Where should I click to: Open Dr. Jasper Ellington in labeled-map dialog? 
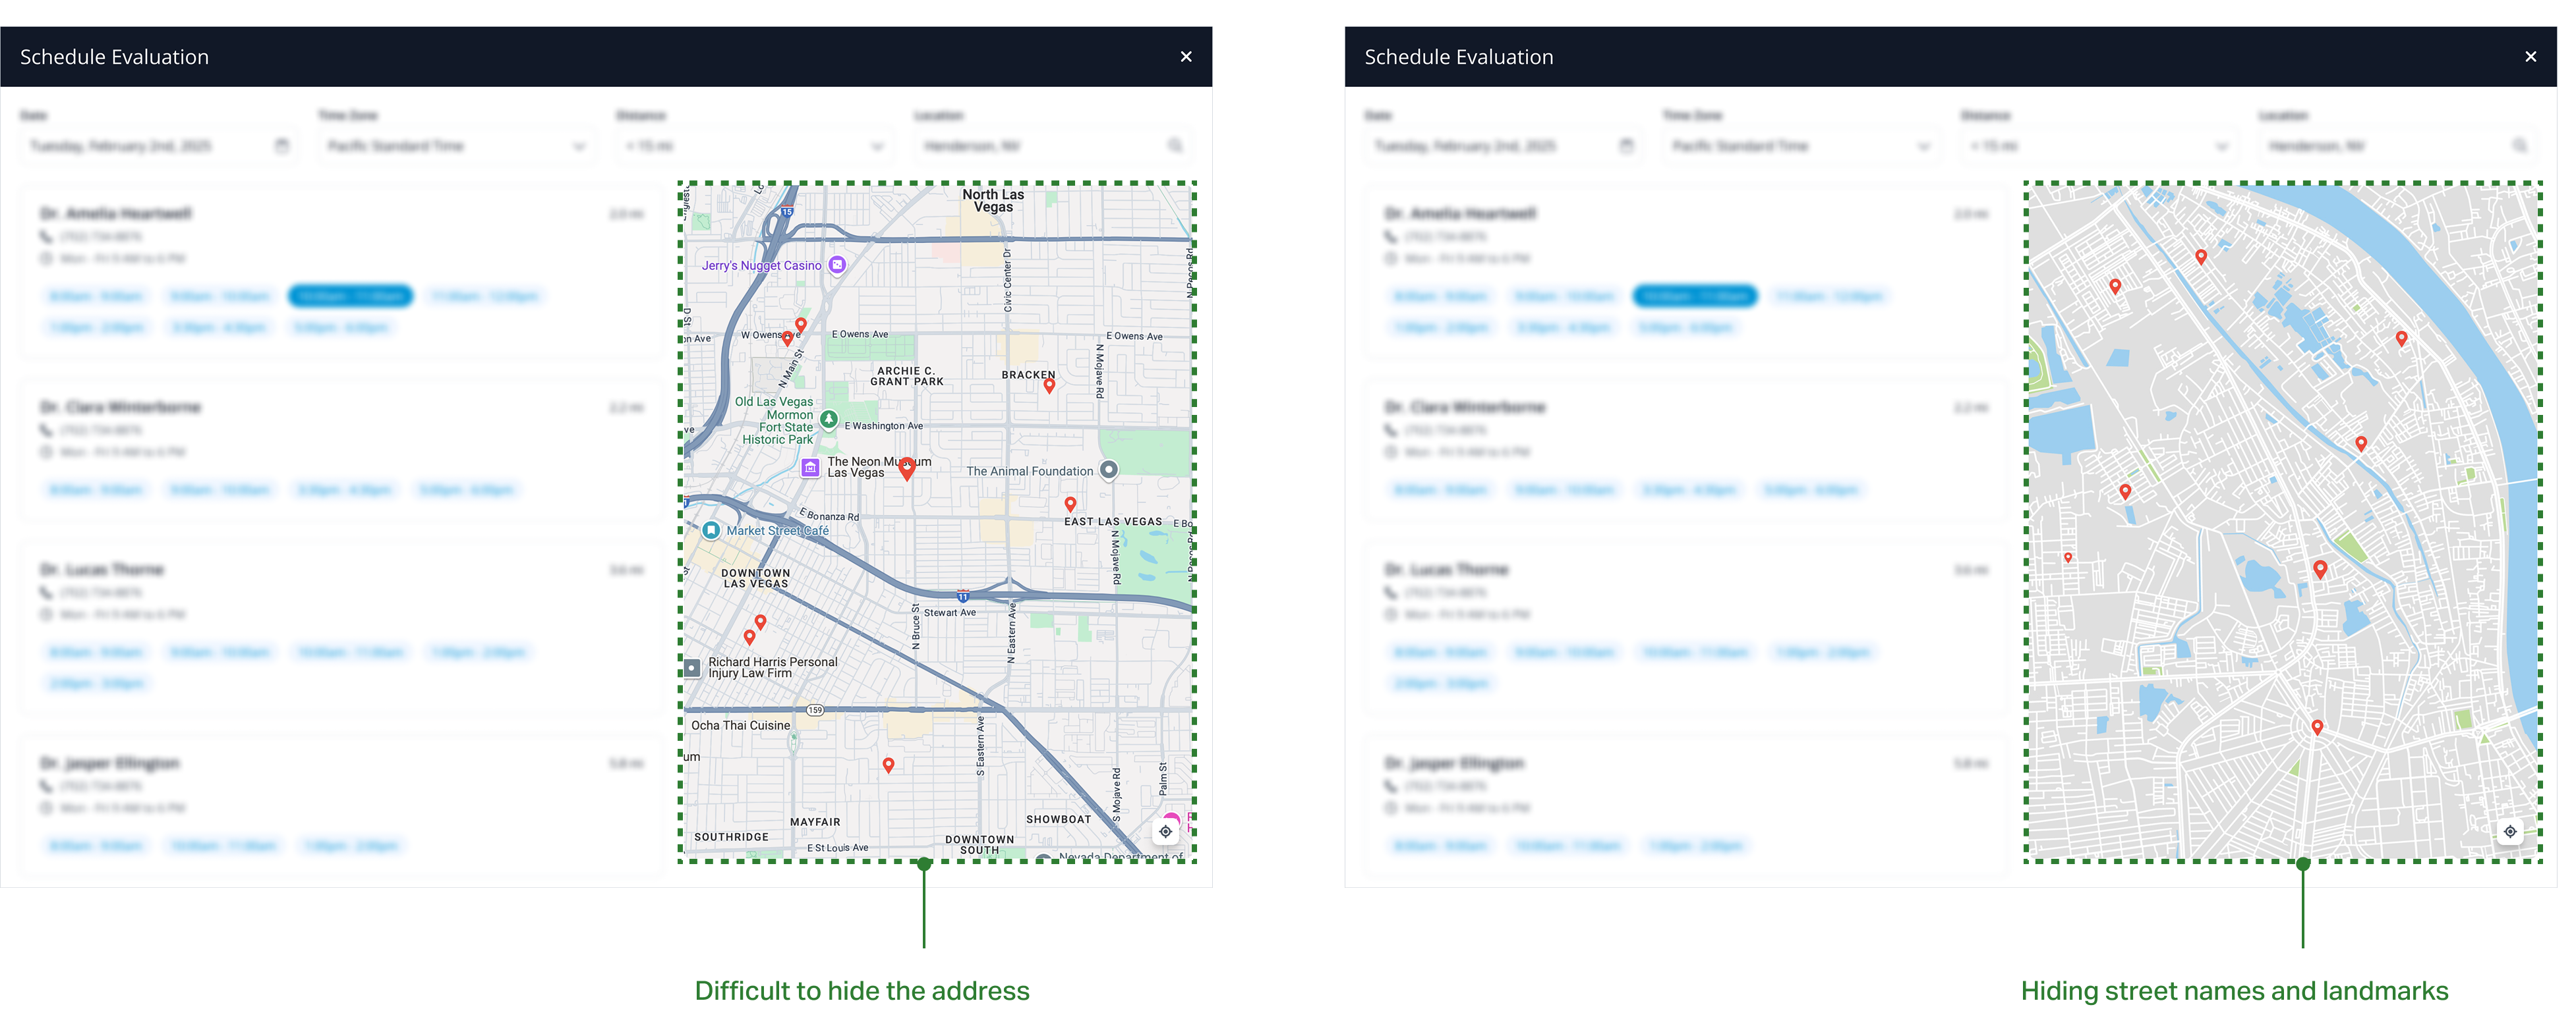click(x=110, y=762)
